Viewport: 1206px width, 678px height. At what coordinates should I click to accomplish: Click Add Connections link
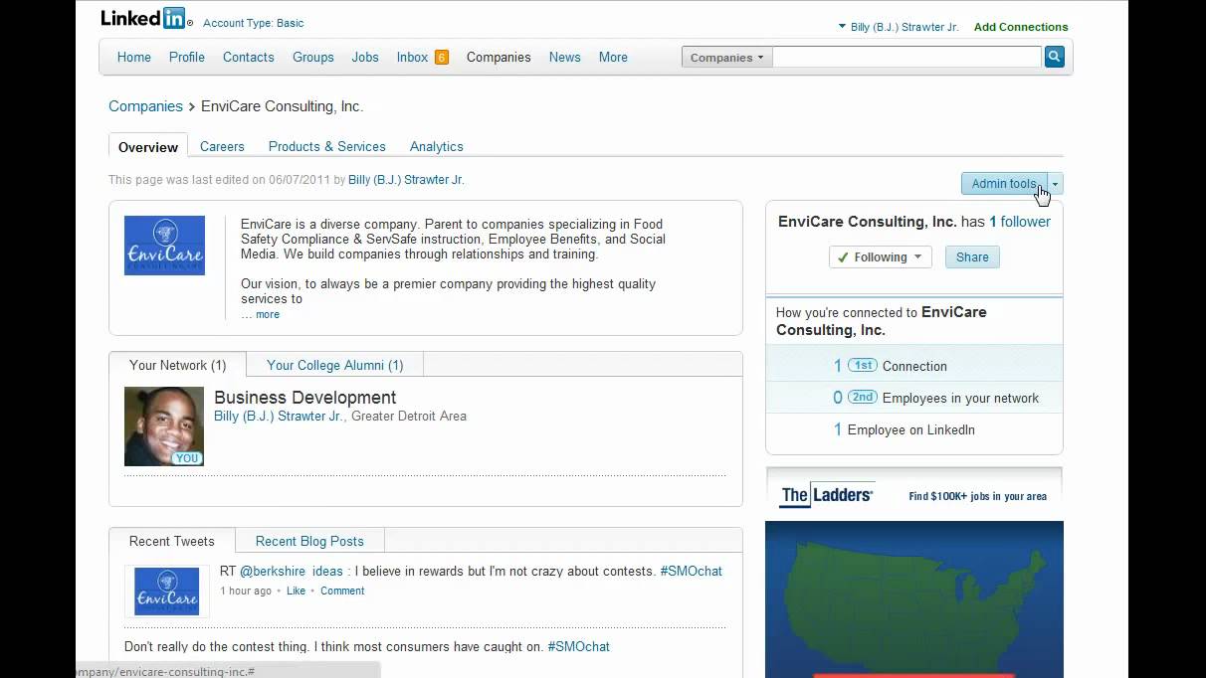pos(1021,27)
